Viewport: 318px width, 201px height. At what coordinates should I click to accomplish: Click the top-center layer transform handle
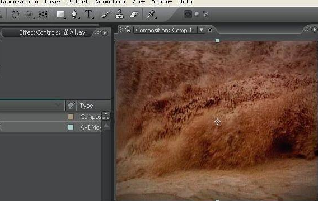click(217, 41)
